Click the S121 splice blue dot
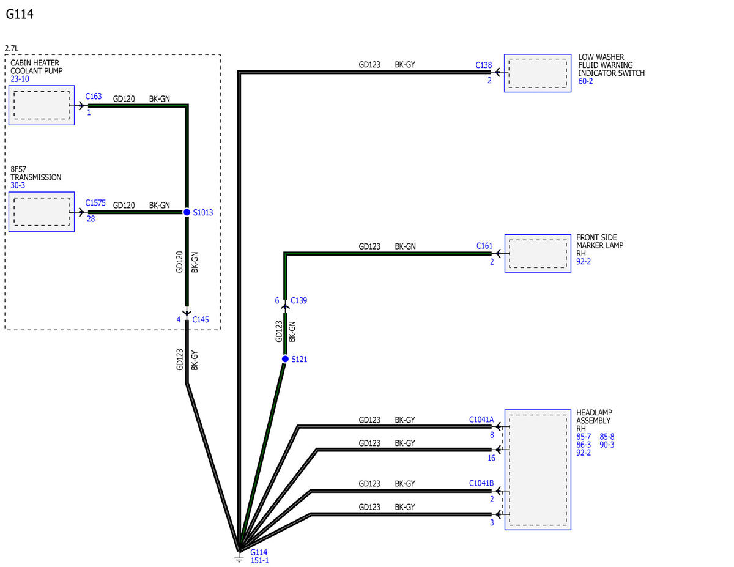This screenshot has width=734, height=567. (285, 359)
